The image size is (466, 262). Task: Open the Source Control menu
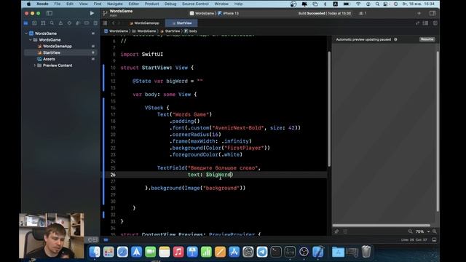point(195,4)
